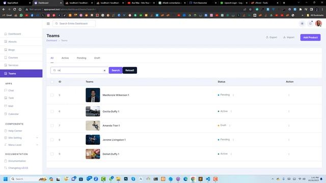Image resolution: width=326 pixels, height=183 pixels.
Task: Go back with browser back arrow
Action: pyautogui.click(x=4, y=9)
